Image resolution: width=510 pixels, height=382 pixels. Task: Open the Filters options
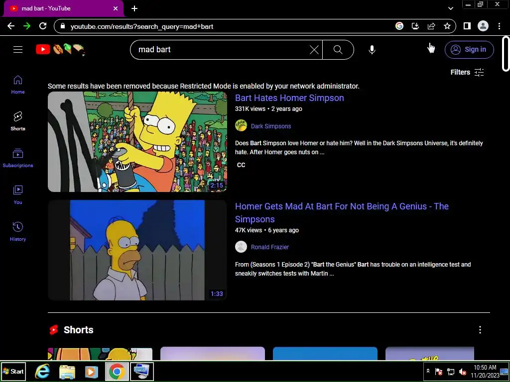click(x=467, y=72)
